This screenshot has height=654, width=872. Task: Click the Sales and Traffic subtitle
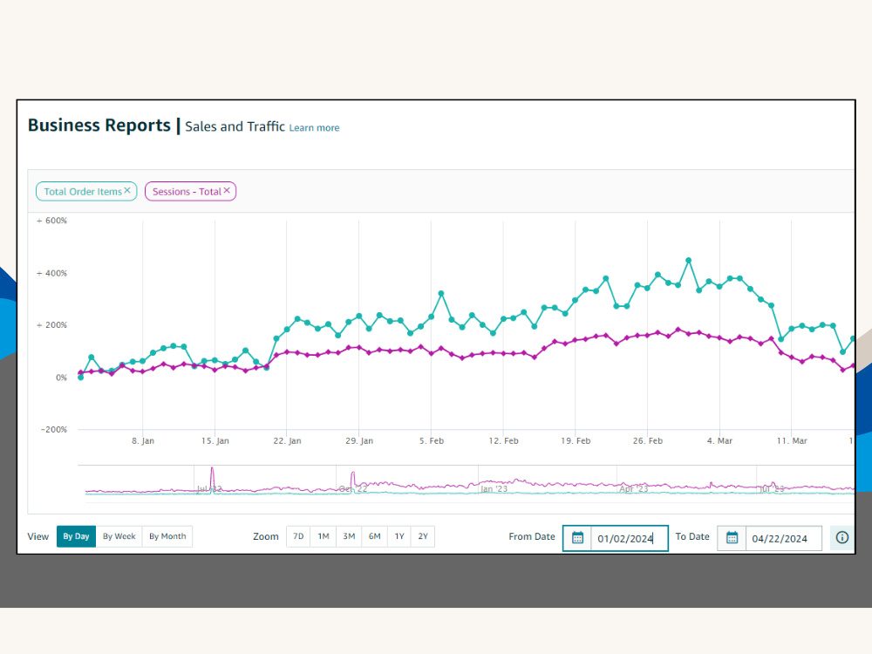235,126
